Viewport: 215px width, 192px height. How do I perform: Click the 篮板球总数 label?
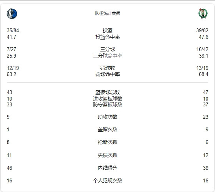[108, 92]
